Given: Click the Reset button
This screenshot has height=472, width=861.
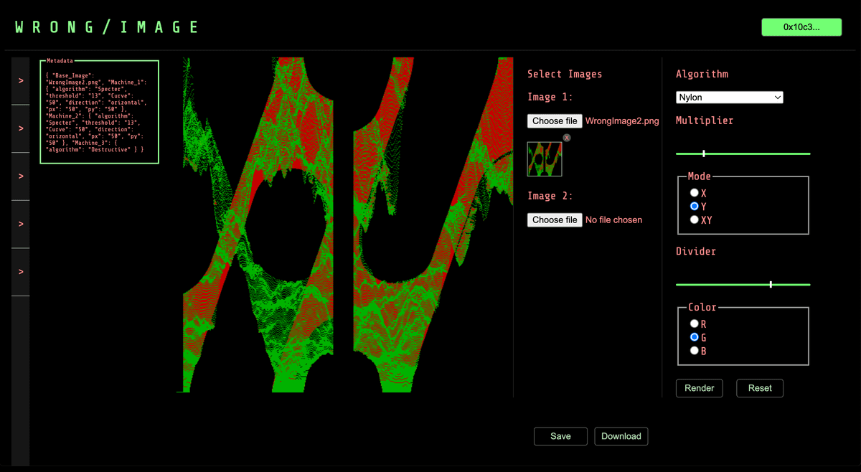Looking at the screenshot, I should point(760,388).
